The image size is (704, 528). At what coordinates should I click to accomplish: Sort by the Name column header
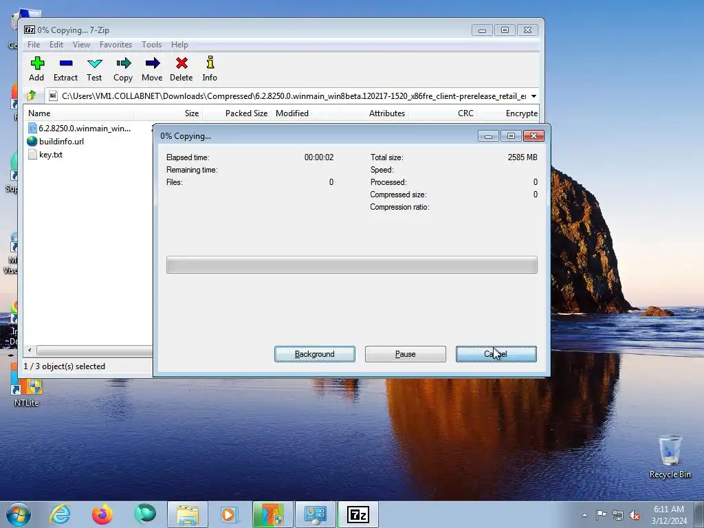click(x=78, y=113)
